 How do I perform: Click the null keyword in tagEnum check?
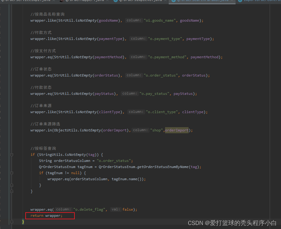(x=75, y=173)
